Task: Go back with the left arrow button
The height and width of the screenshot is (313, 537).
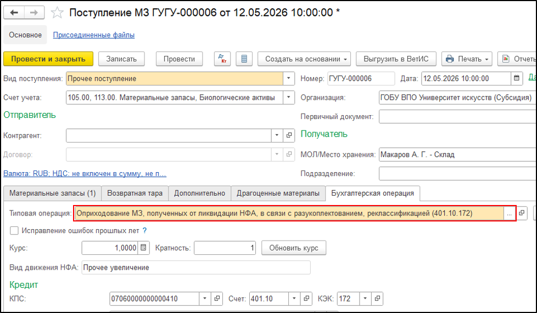Action: [14, 13]
